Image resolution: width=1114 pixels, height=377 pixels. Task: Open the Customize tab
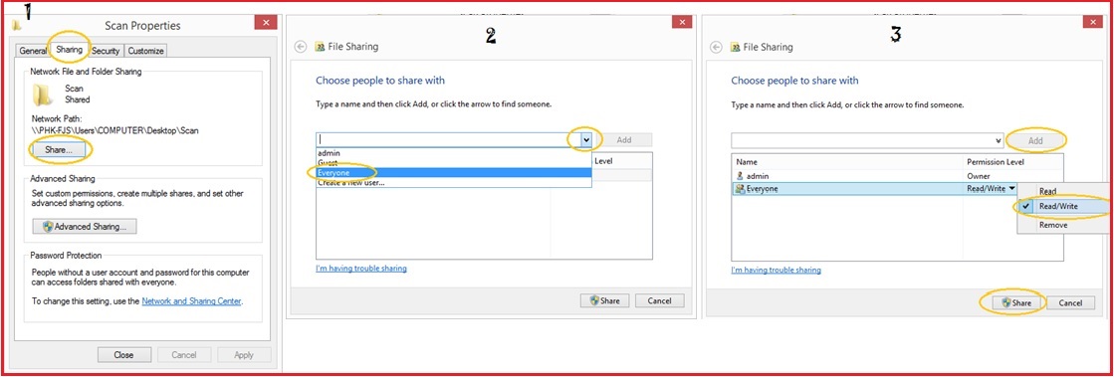[x=145, y=51]
